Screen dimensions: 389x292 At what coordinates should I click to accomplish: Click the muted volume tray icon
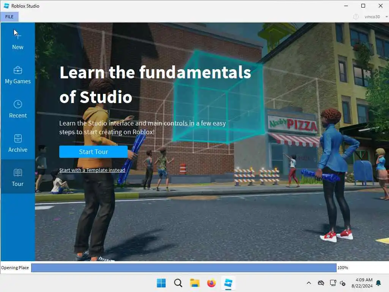[343, 283]
